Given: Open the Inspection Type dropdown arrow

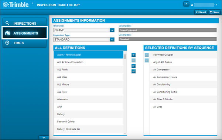Looking at the screenshot, I should click(112, 39).
